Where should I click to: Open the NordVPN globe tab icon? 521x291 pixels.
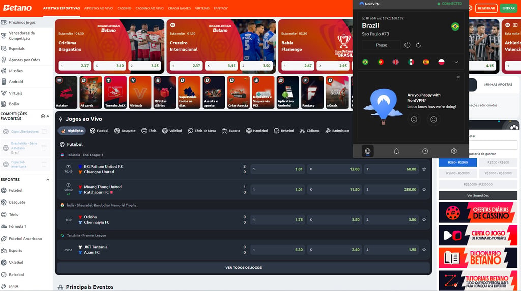pos(367,151)
